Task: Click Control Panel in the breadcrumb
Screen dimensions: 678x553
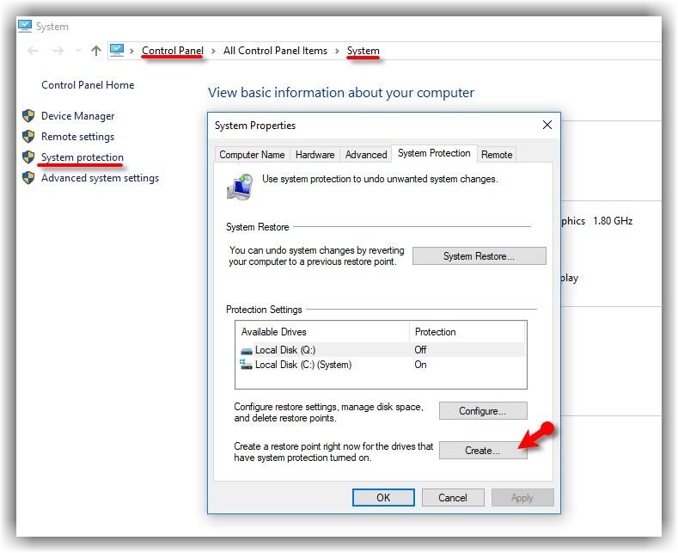Action: 173,51
